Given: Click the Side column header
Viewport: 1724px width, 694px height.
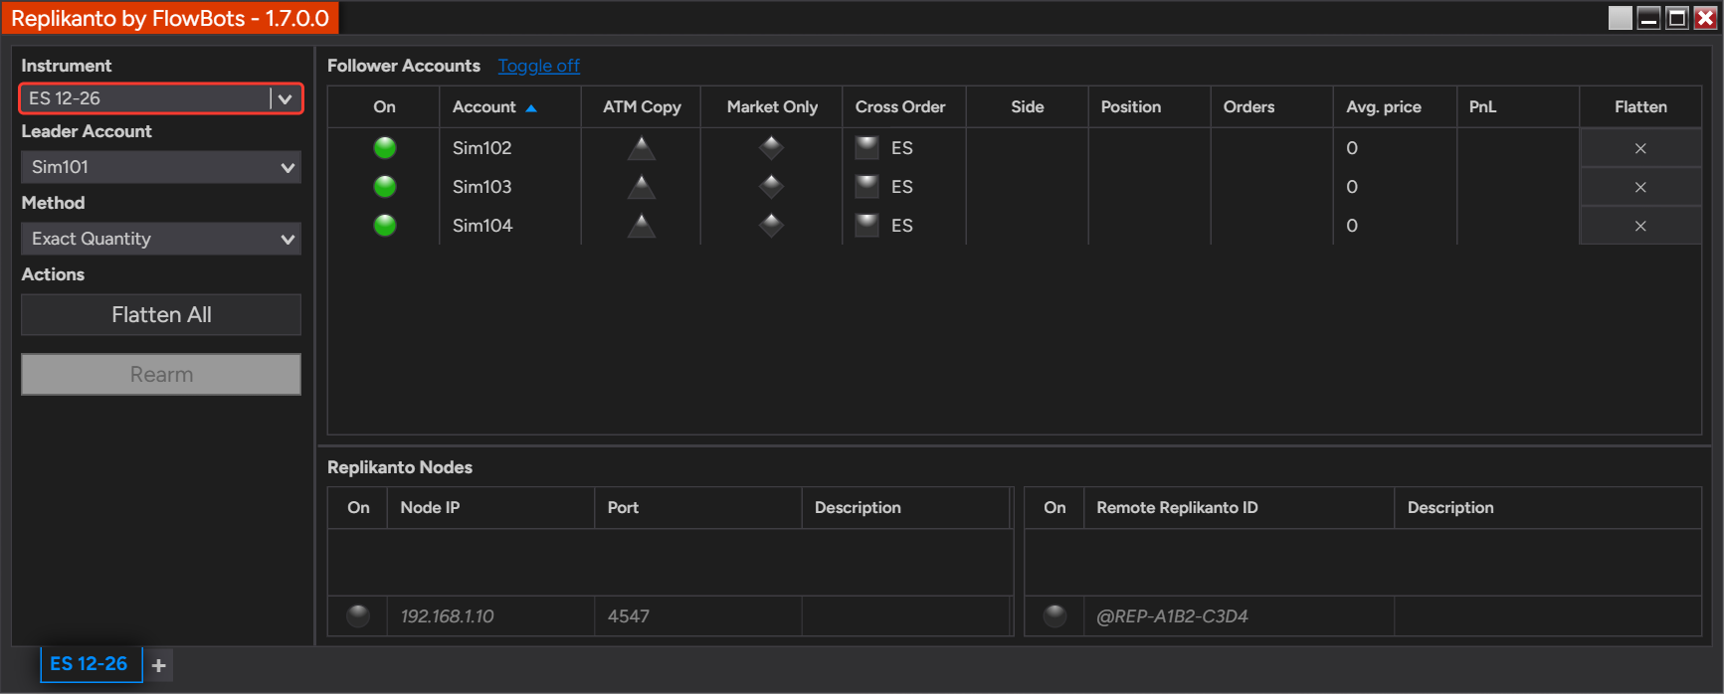Looking at the screenshot, I should pyautogui.click(x=1028, y=106).
